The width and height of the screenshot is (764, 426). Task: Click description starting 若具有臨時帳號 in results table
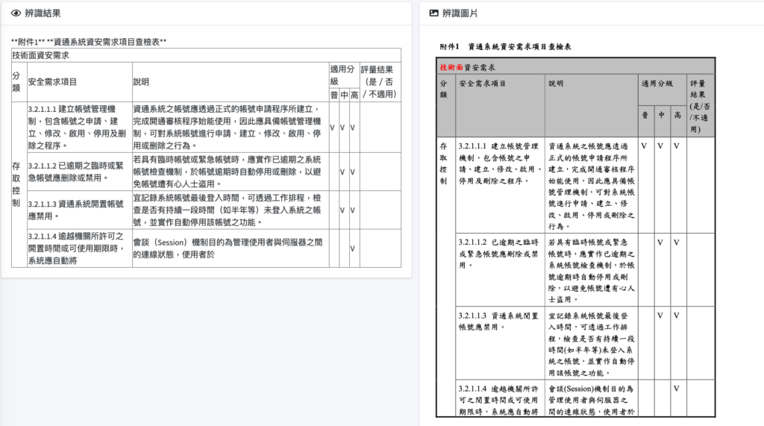point(231,172)
